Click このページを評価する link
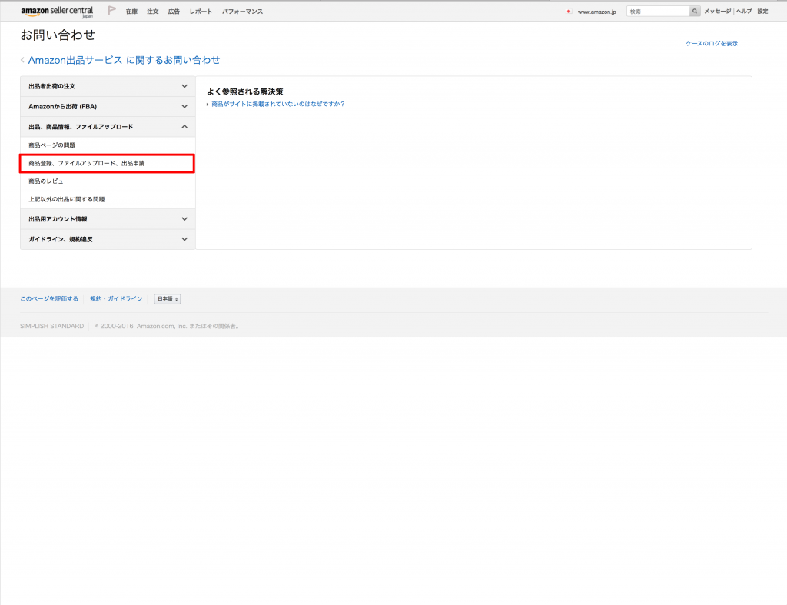Viewport: 787px width, 605px height. pos(49,299)
